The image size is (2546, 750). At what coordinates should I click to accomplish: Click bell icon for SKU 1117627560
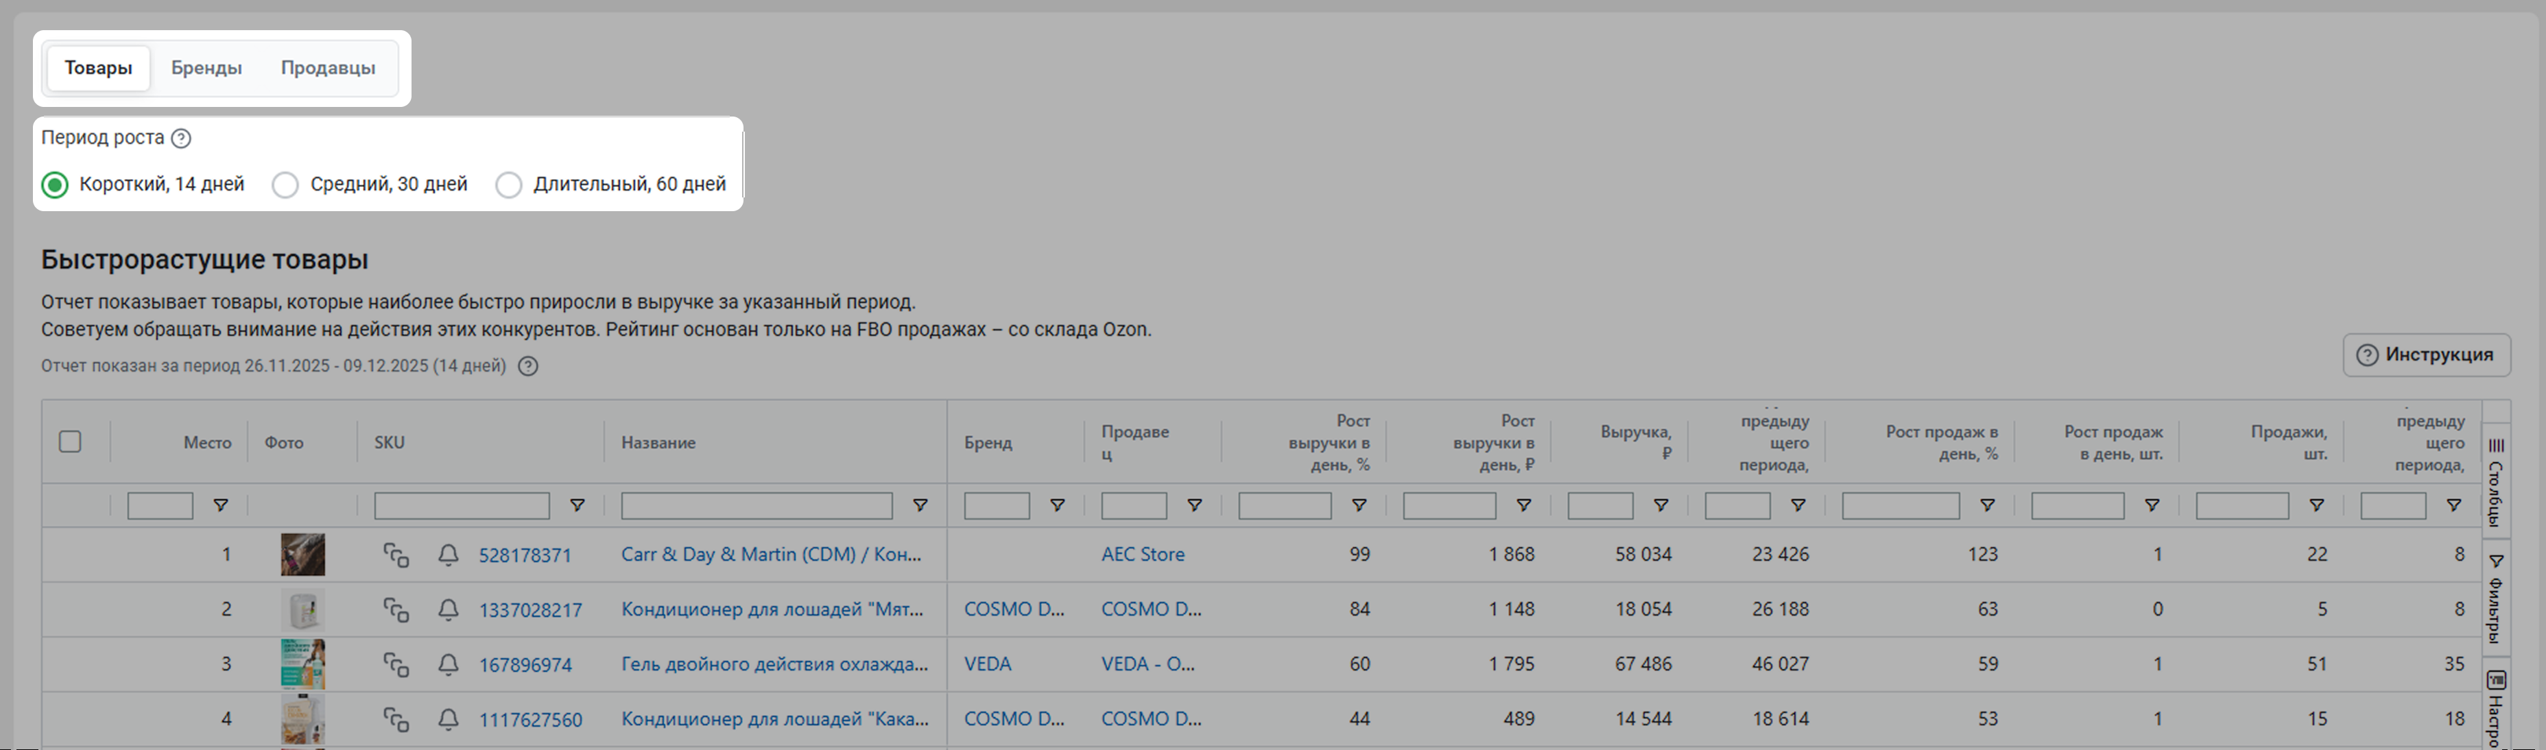448,719
